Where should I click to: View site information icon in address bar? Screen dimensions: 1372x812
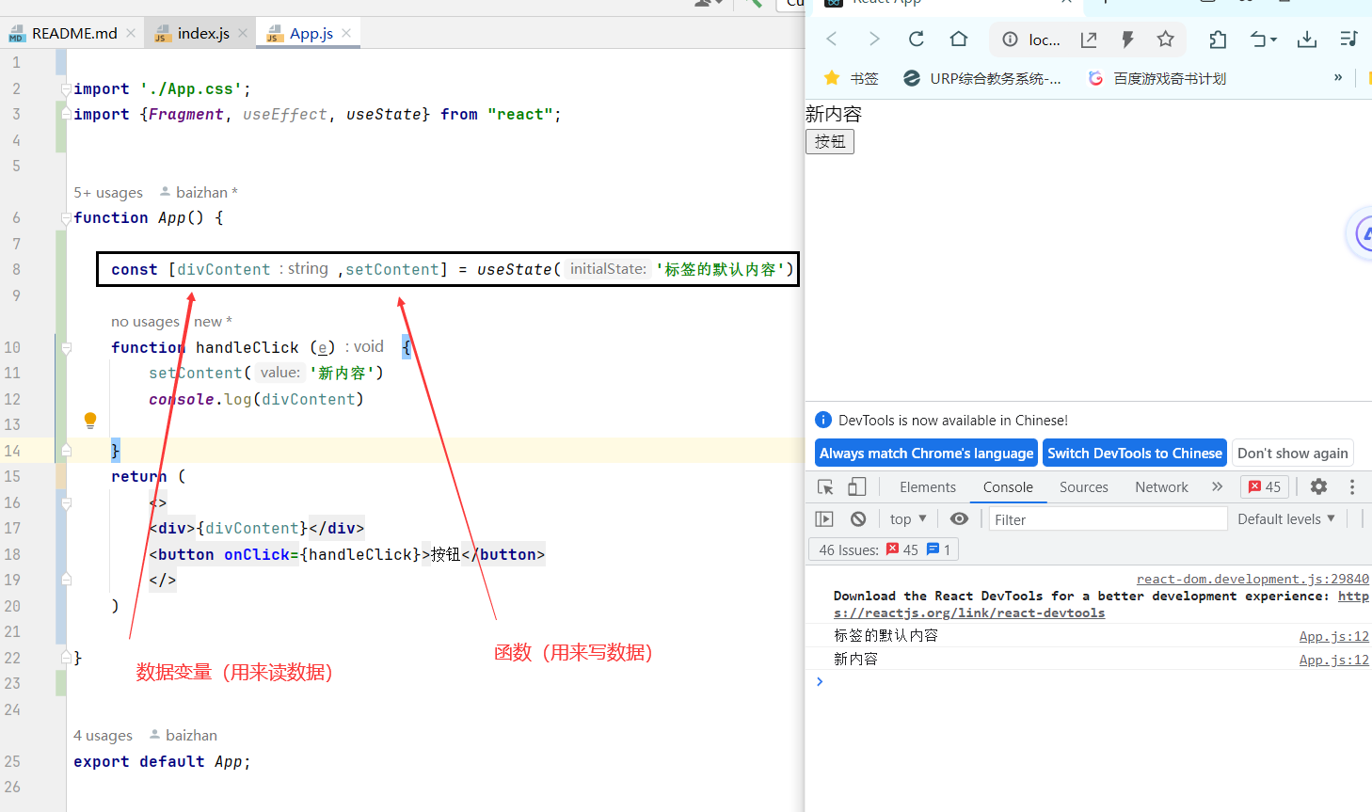pyautogui.click(x=1010, y=39)
